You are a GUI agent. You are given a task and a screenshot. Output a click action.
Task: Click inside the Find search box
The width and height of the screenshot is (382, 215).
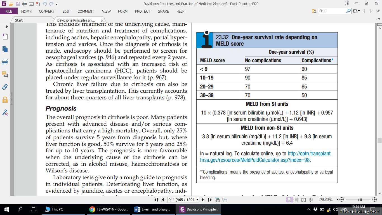tap(332, 11)
